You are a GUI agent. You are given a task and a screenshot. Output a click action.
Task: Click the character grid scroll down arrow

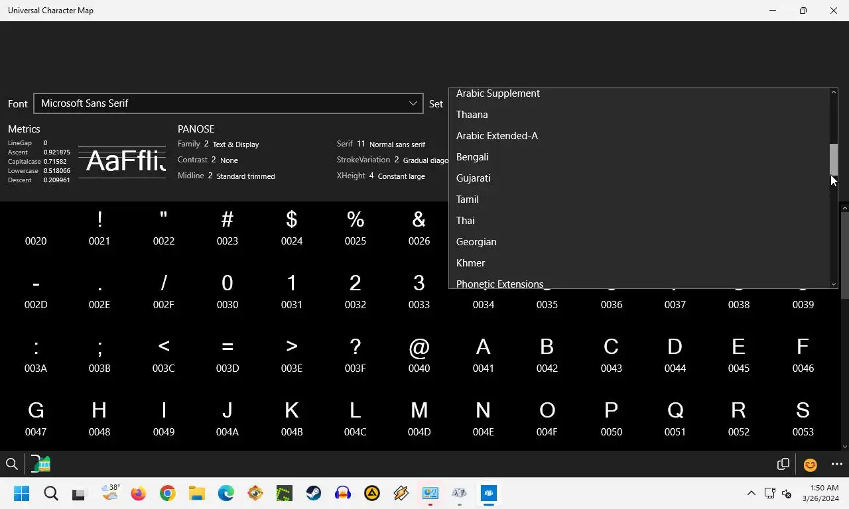pos(845,447)
